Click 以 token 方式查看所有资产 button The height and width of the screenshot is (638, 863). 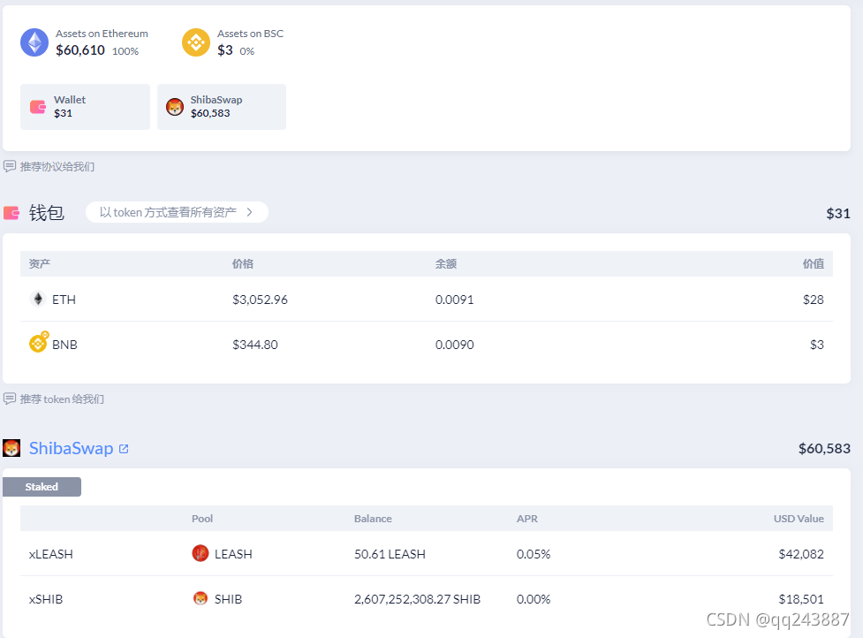pyautogui.click(x=177, y=212)
